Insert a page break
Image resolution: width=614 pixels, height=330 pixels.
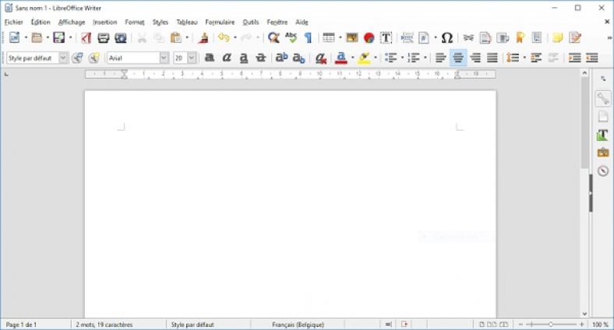(407, 37)
